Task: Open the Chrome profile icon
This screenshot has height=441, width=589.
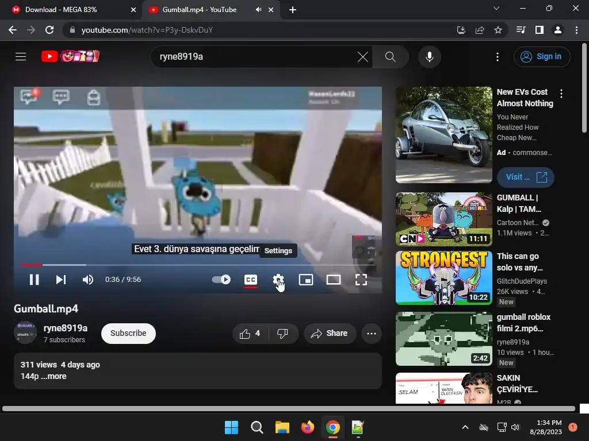Action: 558,30
